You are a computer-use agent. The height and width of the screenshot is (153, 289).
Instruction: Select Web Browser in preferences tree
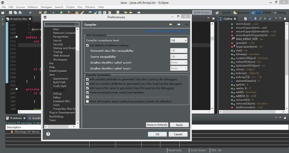click(x=62, y=55)
